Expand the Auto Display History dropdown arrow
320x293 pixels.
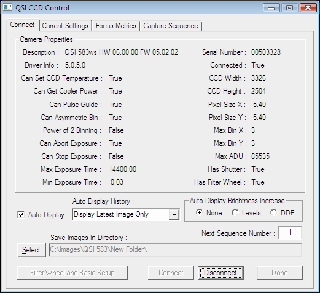tap(174, 215)
